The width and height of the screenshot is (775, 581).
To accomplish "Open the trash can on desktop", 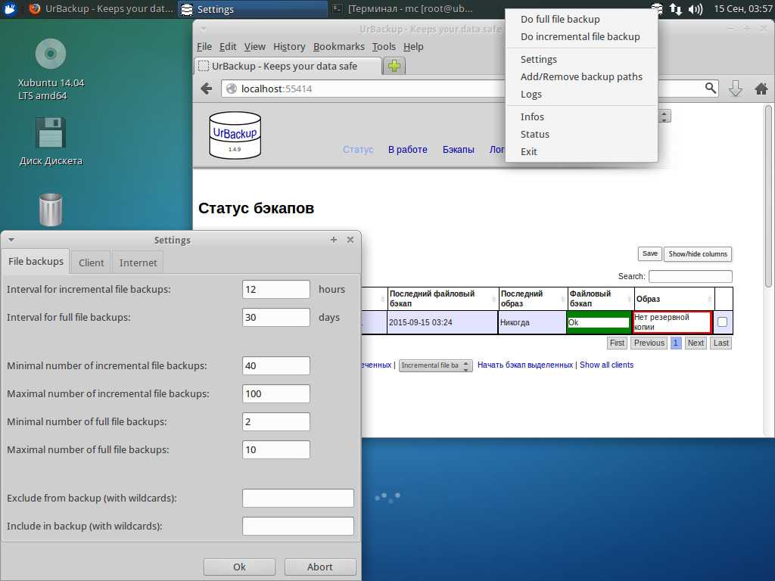I will tap(51, 210).
